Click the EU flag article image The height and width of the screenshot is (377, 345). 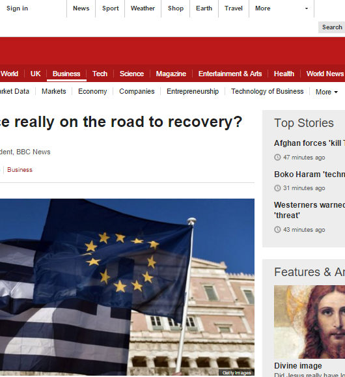[127, 287]
